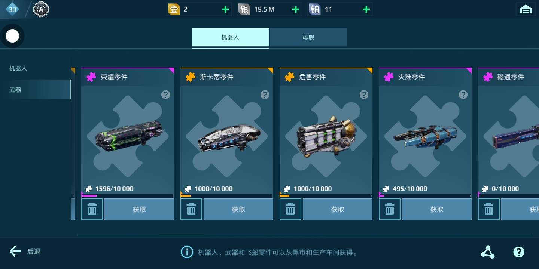Switch to the 母舰 tab
Viewport: 539px width, 269px height.
(x=308, y=37)
